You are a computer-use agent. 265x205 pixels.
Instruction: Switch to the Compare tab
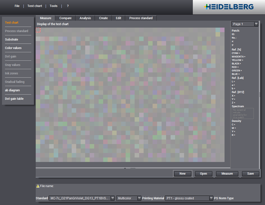(65, 18)
